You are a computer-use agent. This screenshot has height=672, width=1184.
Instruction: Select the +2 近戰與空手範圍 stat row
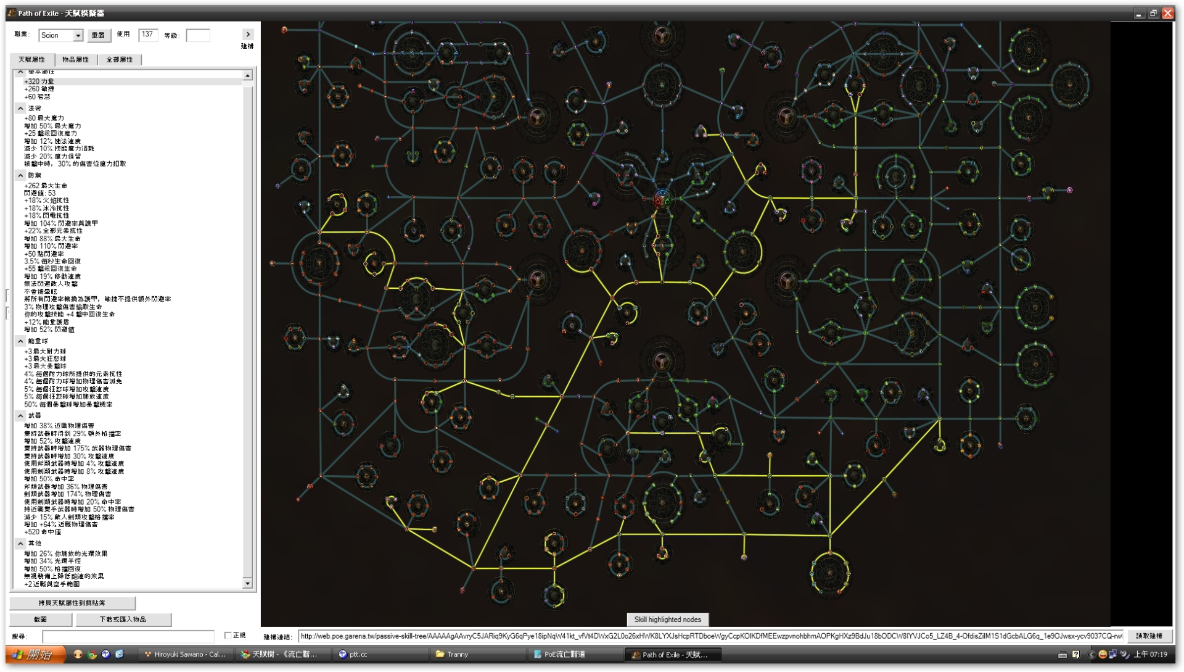coord(132,584)
